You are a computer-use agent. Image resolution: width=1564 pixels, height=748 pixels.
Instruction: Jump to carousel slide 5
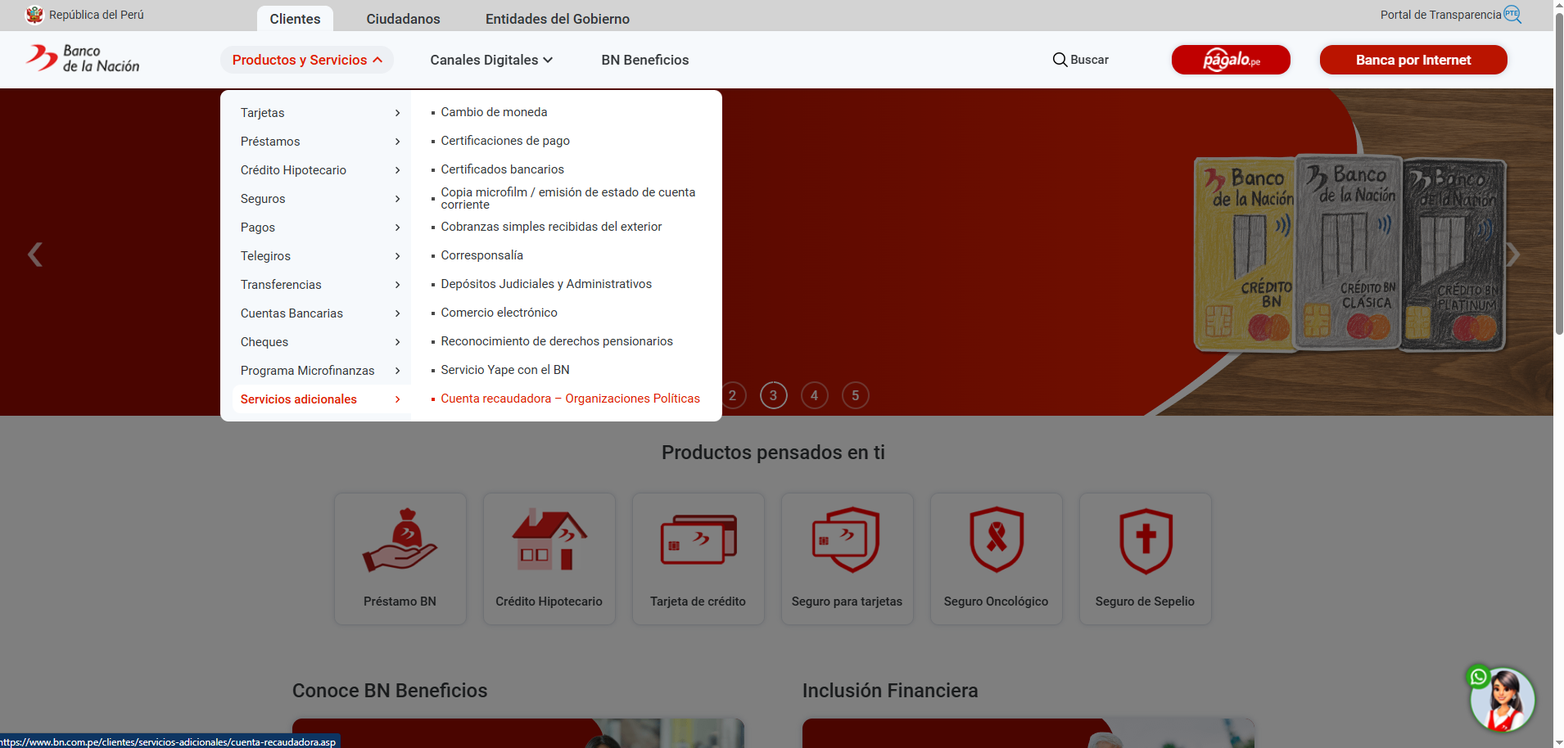[x=855, y=395]
